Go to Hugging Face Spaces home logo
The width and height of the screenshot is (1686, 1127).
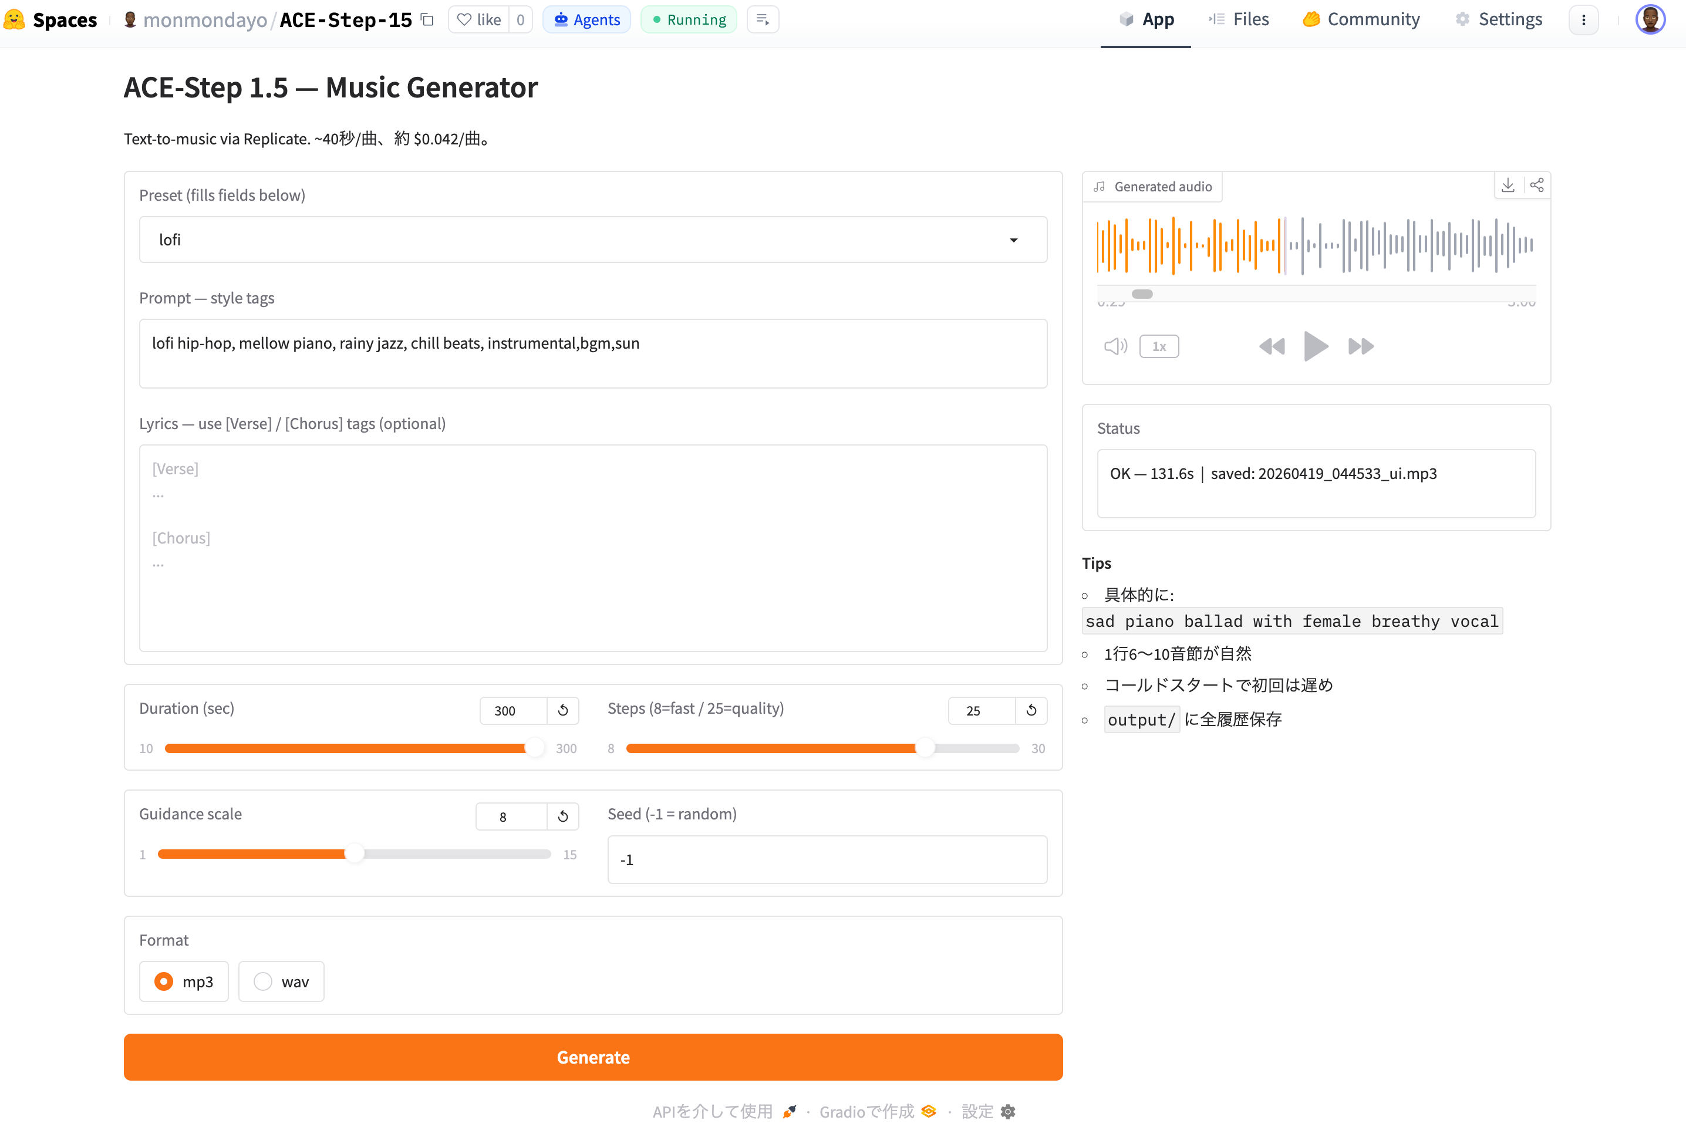coord(14,19)
